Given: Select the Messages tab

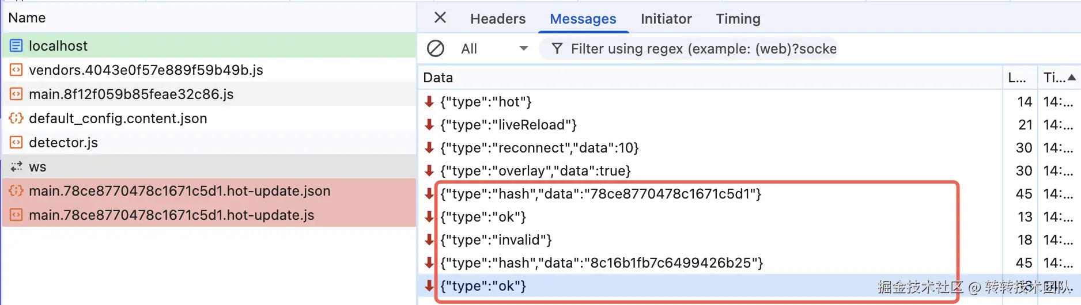Looking at the screenshot, I should pos(583,19).
